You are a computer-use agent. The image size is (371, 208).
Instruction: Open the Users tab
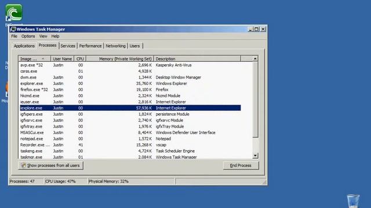click(134, 46)
